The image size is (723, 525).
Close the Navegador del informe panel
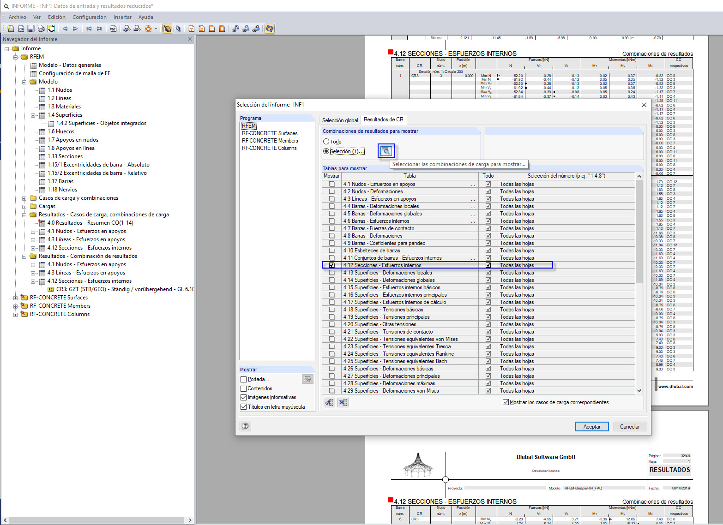point(190,39)
